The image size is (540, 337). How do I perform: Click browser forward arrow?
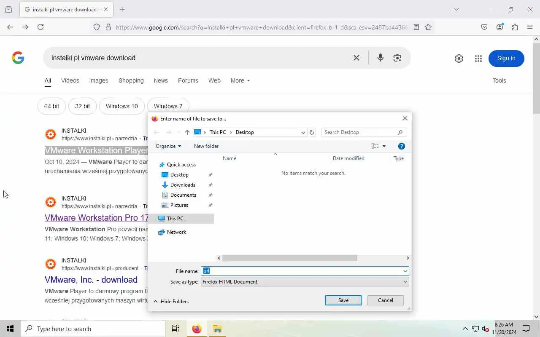pyautogui.click(x=25, y=27)
